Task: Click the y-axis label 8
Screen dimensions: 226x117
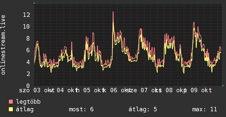Action: pyautogui.click(x=28, y=38)
